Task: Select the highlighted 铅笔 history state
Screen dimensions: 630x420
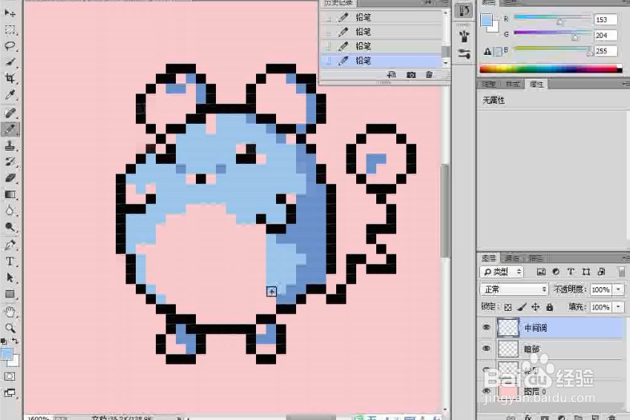Action: (x=381, y=61)
